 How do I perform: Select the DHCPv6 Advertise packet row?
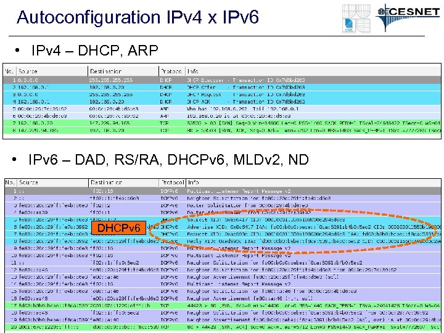223,227
